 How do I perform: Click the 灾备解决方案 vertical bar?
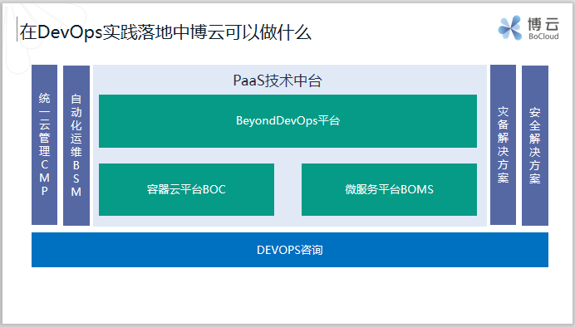504,145
